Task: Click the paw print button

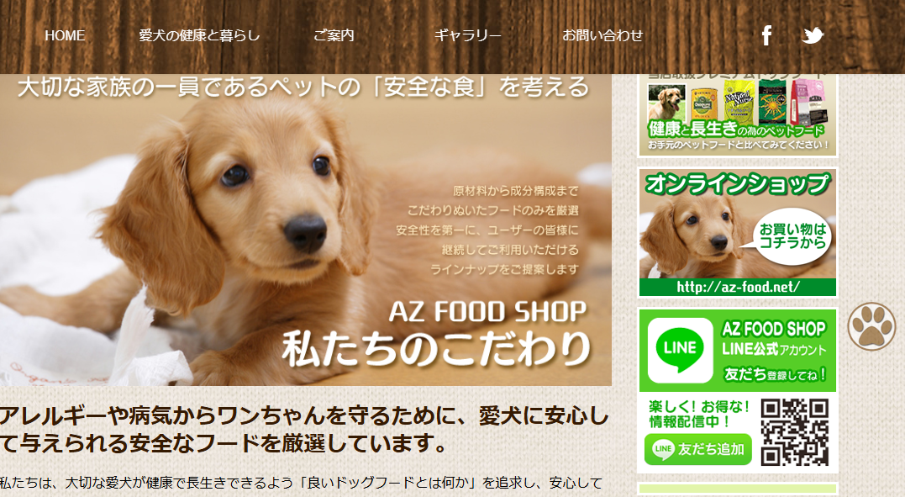Action: 871,326
